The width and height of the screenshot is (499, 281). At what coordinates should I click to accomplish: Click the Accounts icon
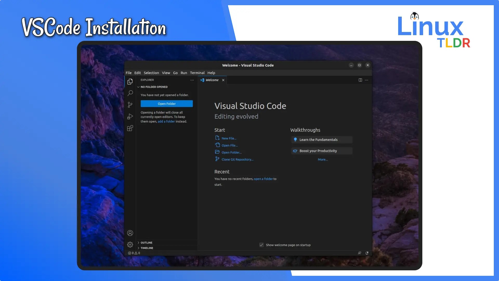tap(130, 233)
